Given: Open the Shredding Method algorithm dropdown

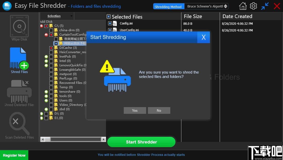Looking at the screenshot, I should click(207, 6).
